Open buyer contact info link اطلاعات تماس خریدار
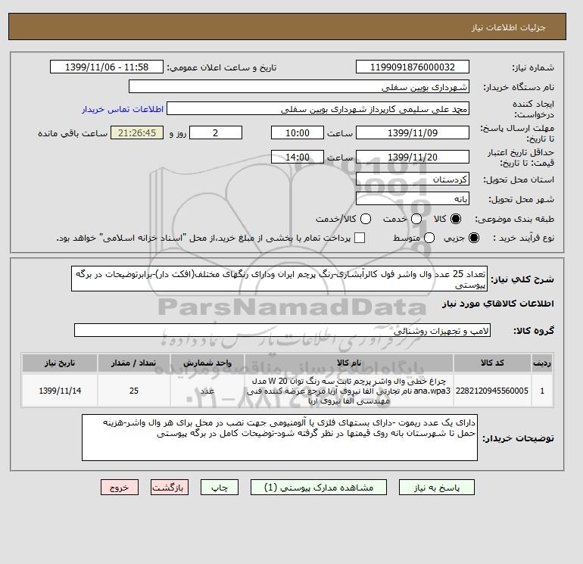The width and height of the screenshot is (583, 564). tap(123, 109)
